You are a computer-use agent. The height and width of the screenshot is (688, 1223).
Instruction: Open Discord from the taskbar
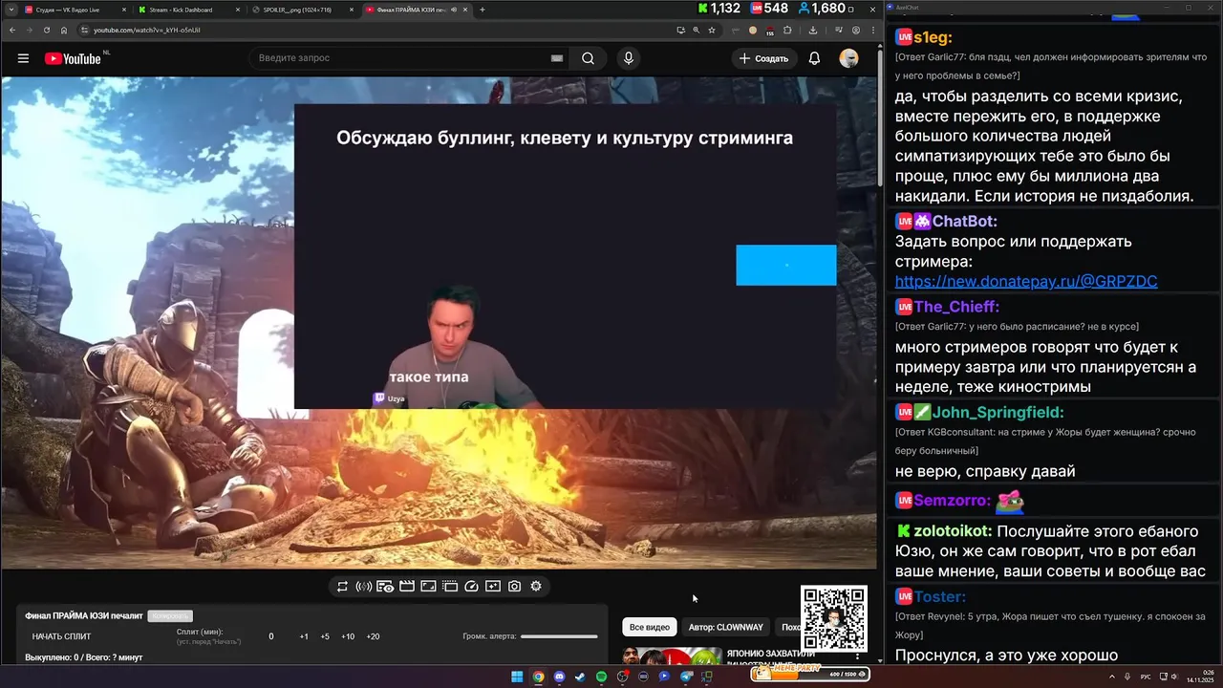coord(559,677)
